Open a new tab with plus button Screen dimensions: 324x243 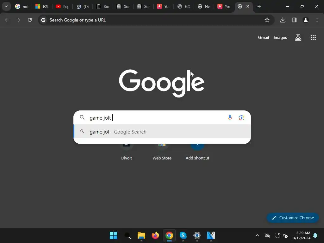[x=259, y=6]
